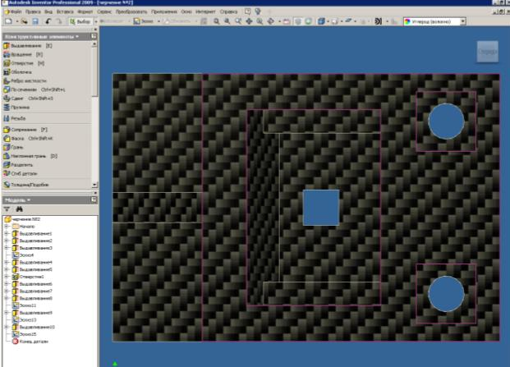Click the Rotate view icon
This screenshot has height=367, width=510.
click(271, 21)
